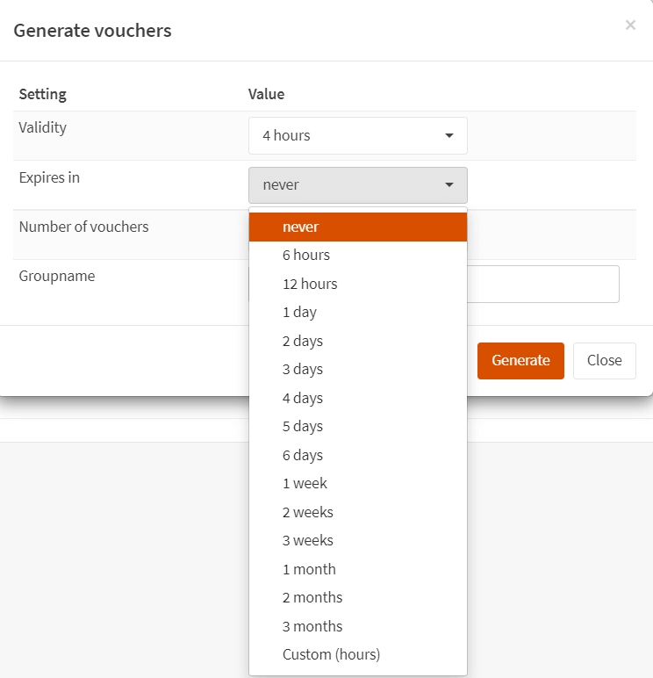The width and height of the screenshot is (653, 678).
Task: Pick '3 months' expiry option
Action: pos(357,626)
